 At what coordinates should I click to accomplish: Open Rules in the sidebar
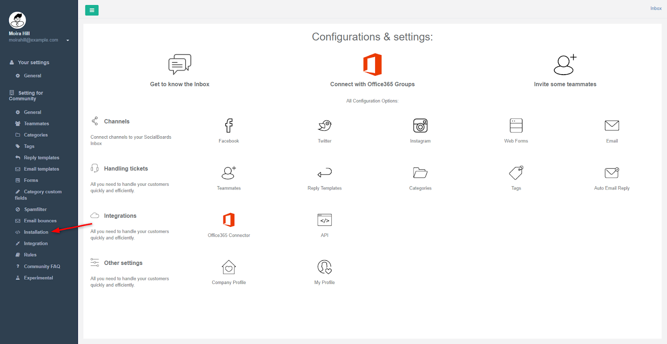pyautogui.click(x=30, y=255)
